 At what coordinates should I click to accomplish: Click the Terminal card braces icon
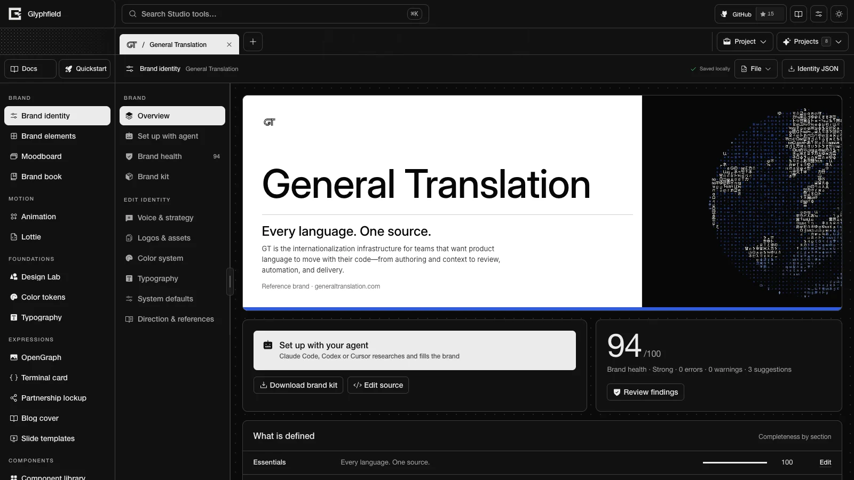pyautogui.click(x=14, y=378)
